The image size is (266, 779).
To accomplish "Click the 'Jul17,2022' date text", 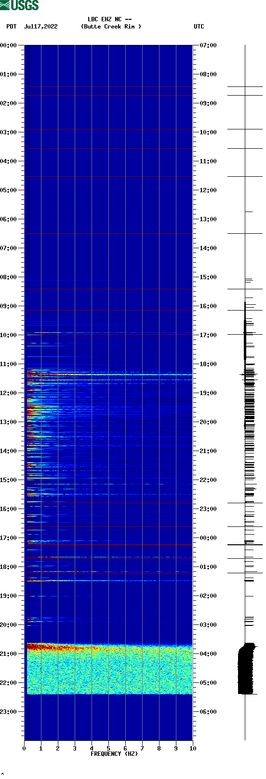I will point(40,27).
